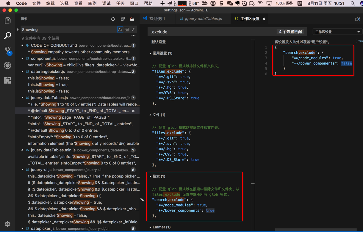
Task: Click inside the Showing search input field
Action: 68,29
